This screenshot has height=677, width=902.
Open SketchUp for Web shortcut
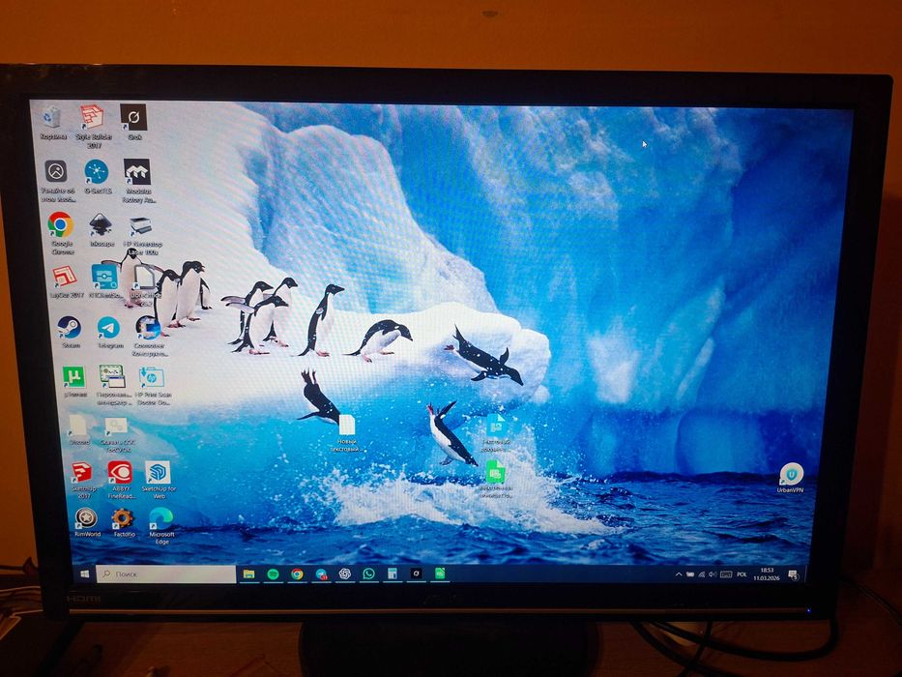pyautogui.click(x=159, y=479)
